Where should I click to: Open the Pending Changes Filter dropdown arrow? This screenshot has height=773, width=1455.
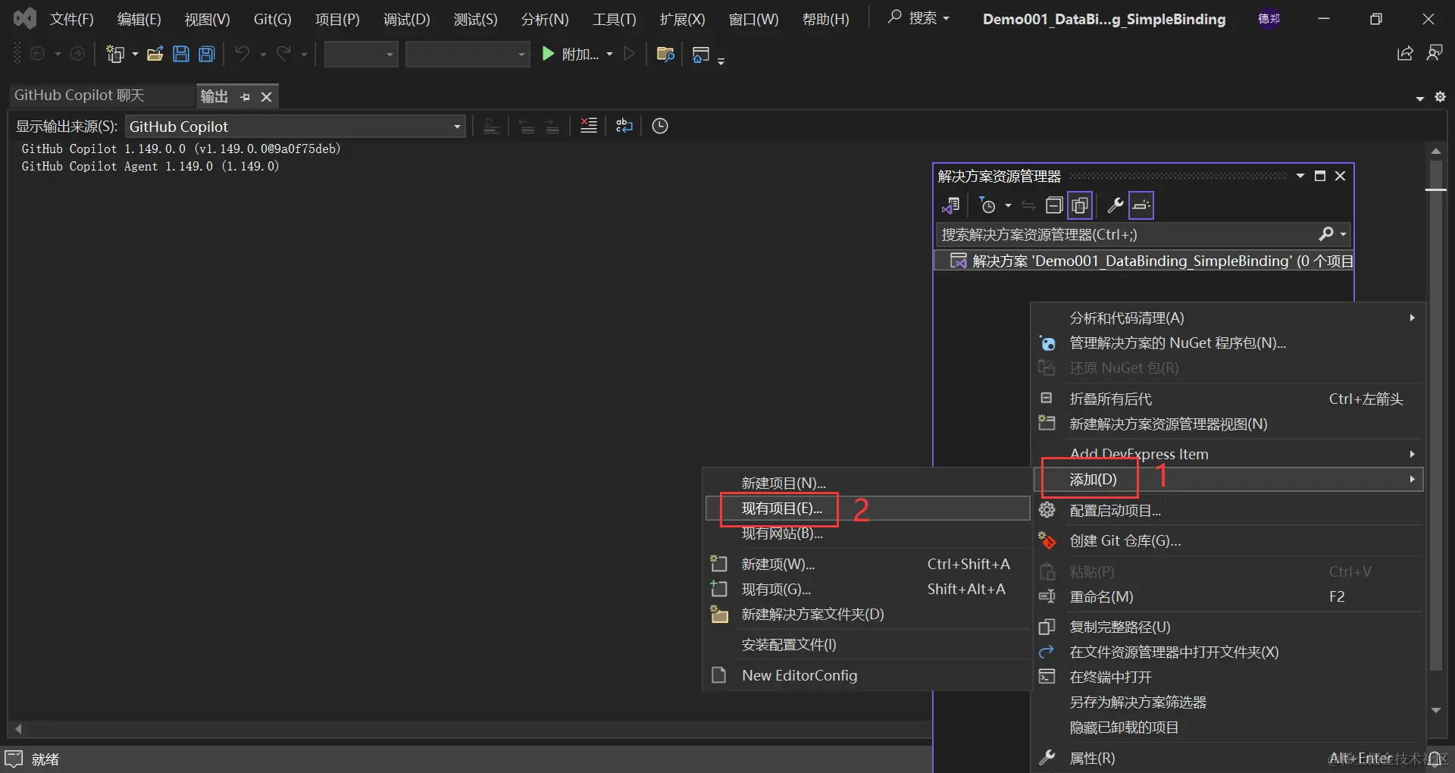click(1008, 205)
